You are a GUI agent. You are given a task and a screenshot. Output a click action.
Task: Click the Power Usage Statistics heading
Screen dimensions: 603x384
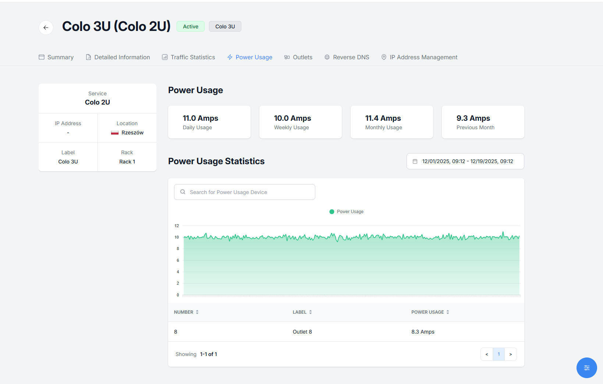(x=216, y=161)
